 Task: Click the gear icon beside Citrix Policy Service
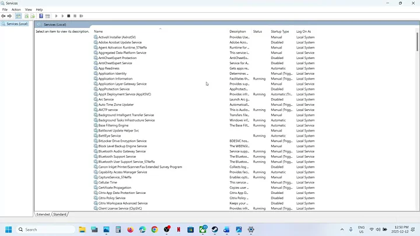[96, 198]
